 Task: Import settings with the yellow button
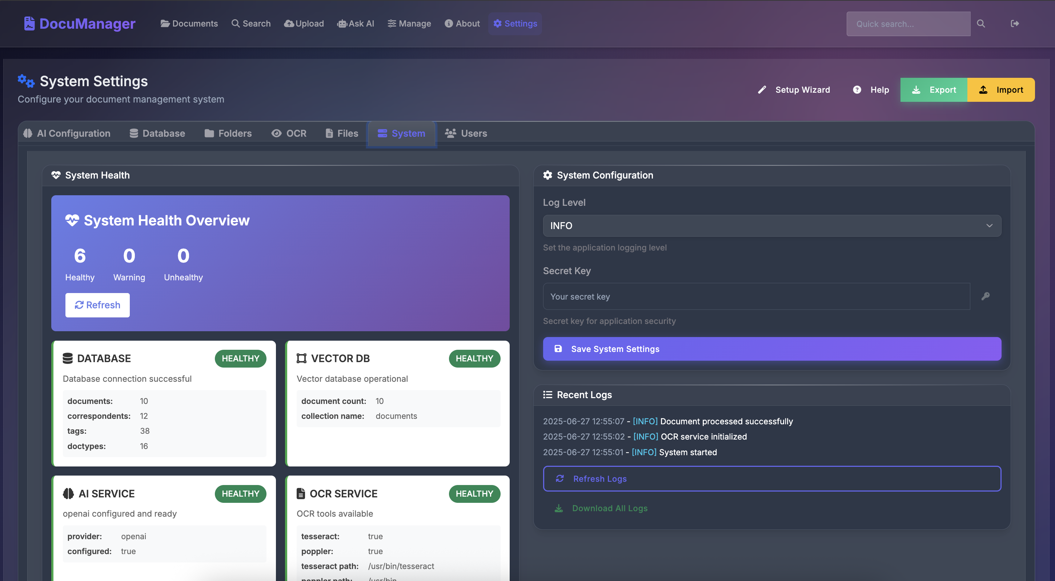1001,90
